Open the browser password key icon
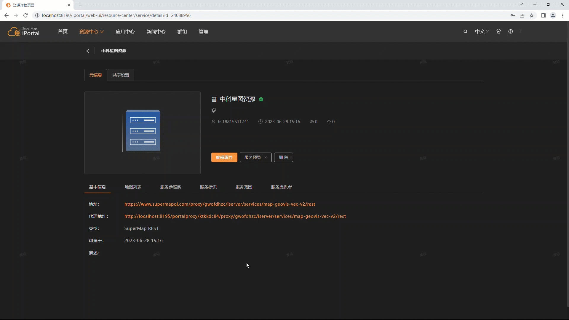The height and width of the screenshot is (320, 569). pos(513,15)
